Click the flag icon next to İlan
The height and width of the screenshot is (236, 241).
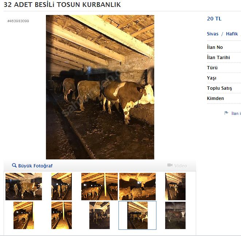tap(226, 113)
